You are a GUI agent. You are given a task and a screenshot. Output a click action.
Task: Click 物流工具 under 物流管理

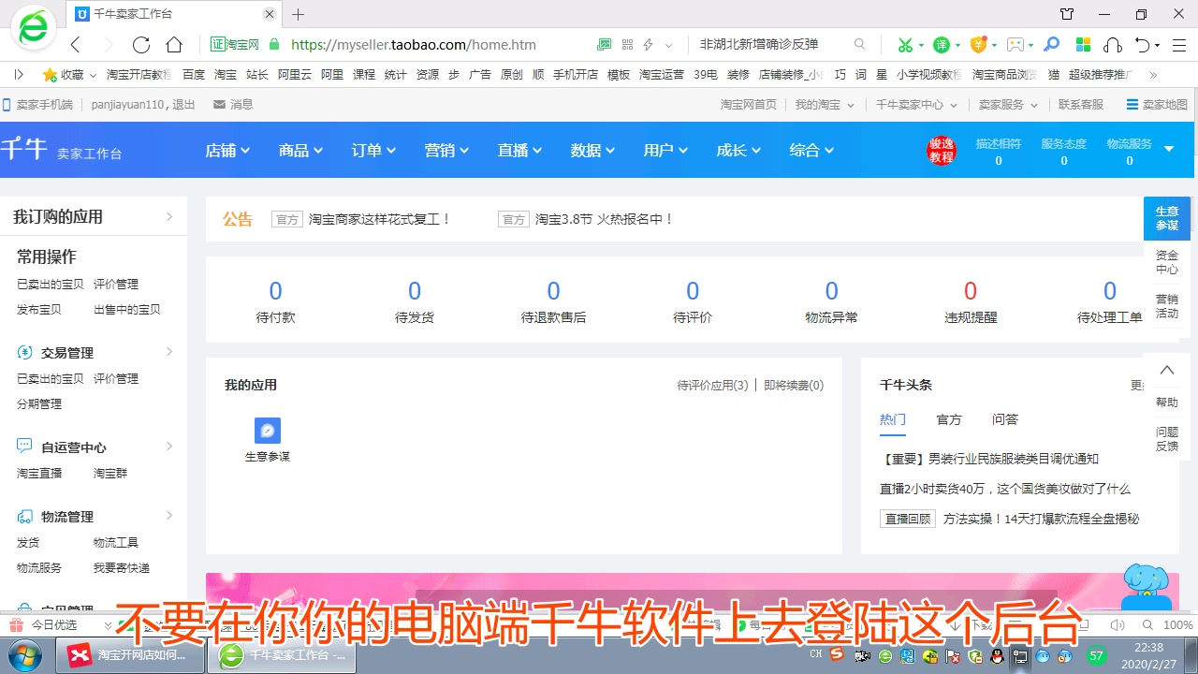point(116,542)
